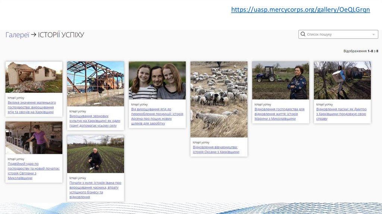Viewport: 382px width, 214px height.
Task: Type in the Список пошуку search field
Action: point(336,34)
